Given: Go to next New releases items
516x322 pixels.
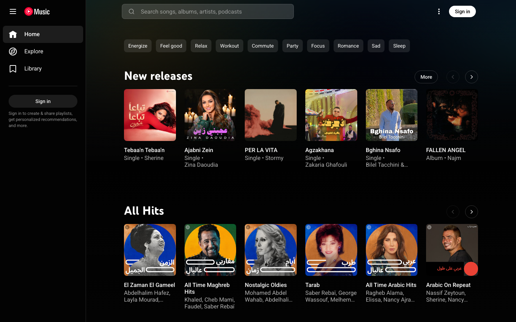Looking at the screenshot, I should click(x=472, y=77).
